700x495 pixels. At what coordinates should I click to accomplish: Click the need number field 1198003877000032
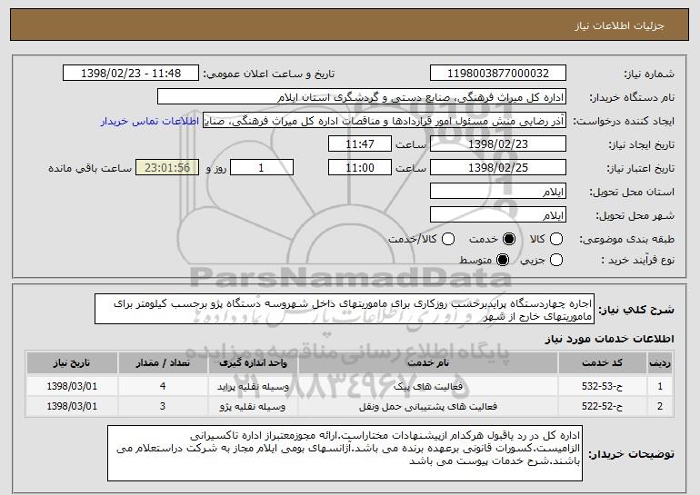tap(498, 74)
